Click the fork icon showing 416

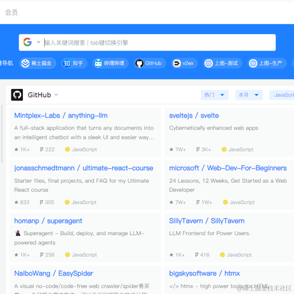click(197, 254)
